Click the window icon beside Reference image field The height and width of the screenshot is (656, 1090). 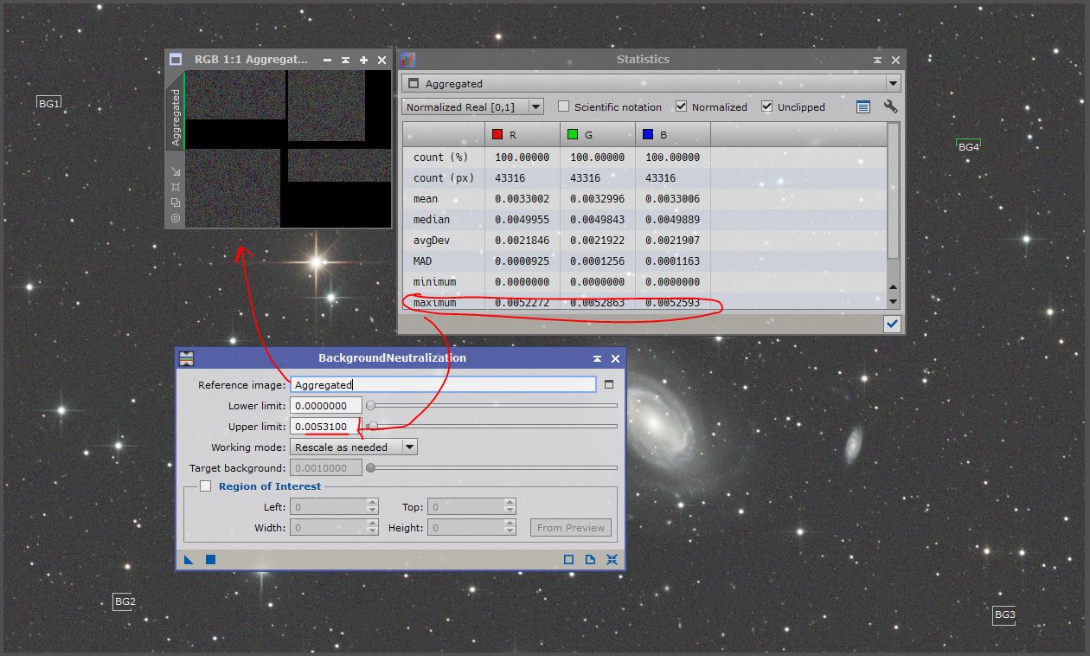(x=608, y=383)
